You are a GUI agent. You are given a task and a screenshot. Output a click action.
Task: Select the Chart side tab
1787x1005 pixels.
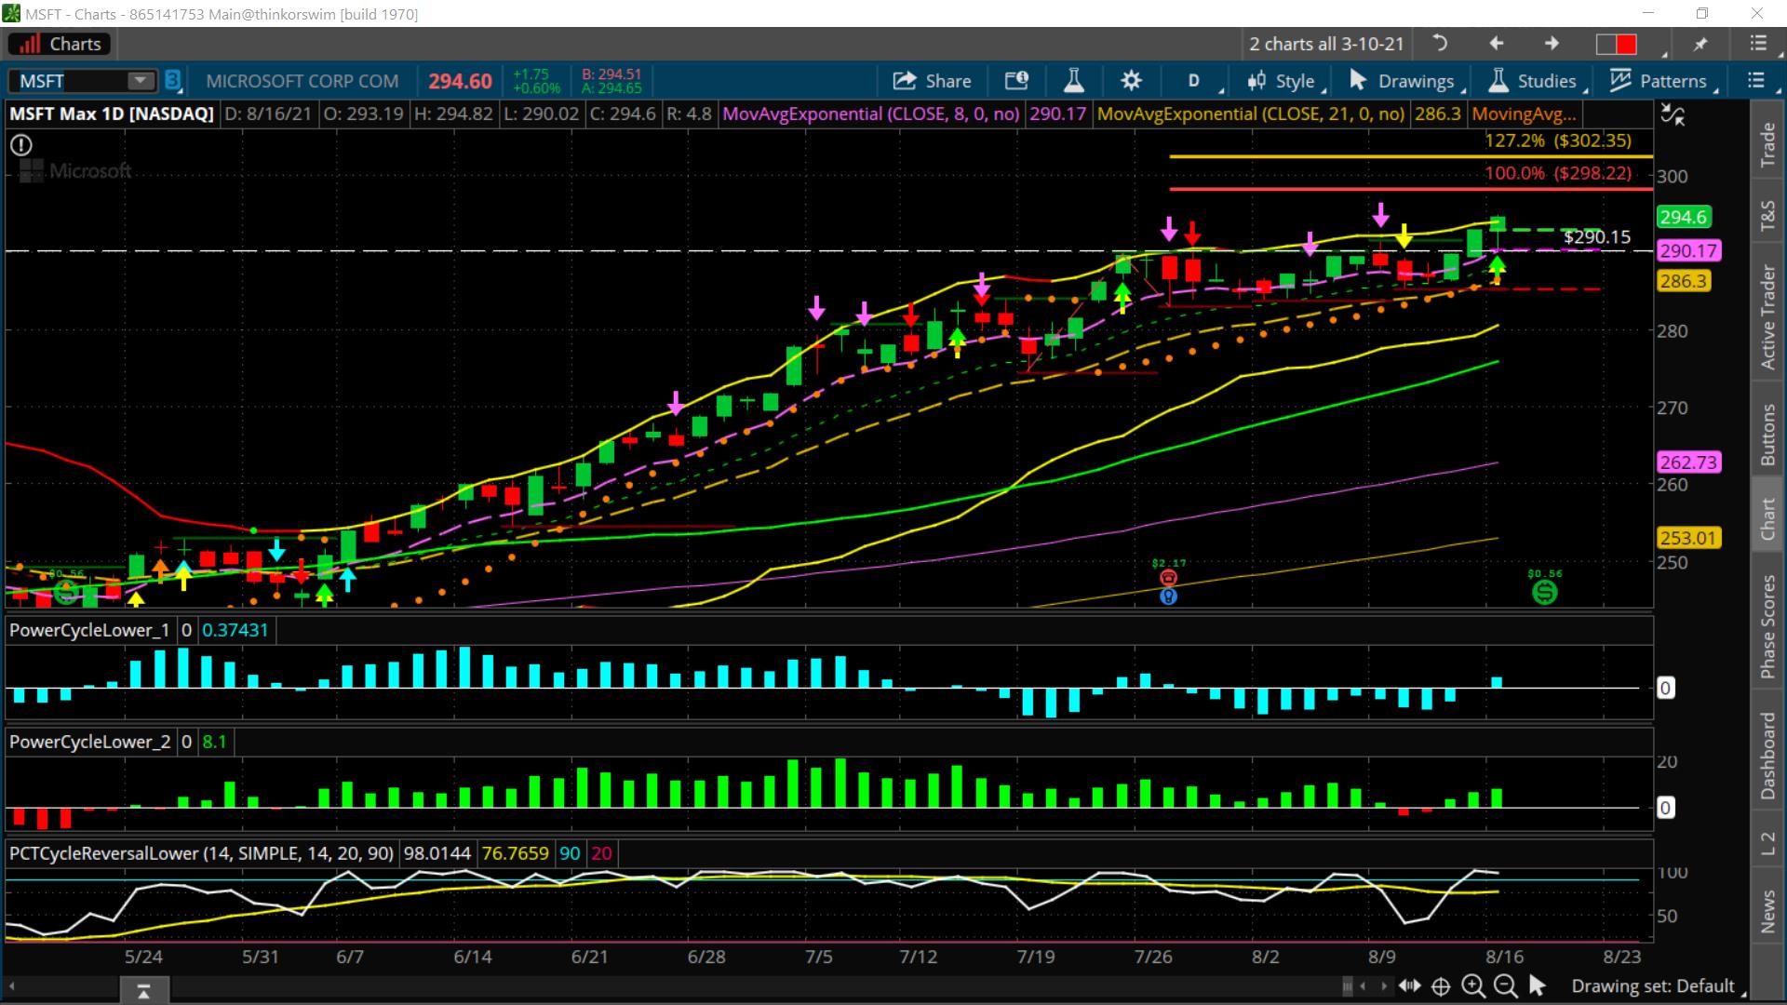pos(1767,518)
